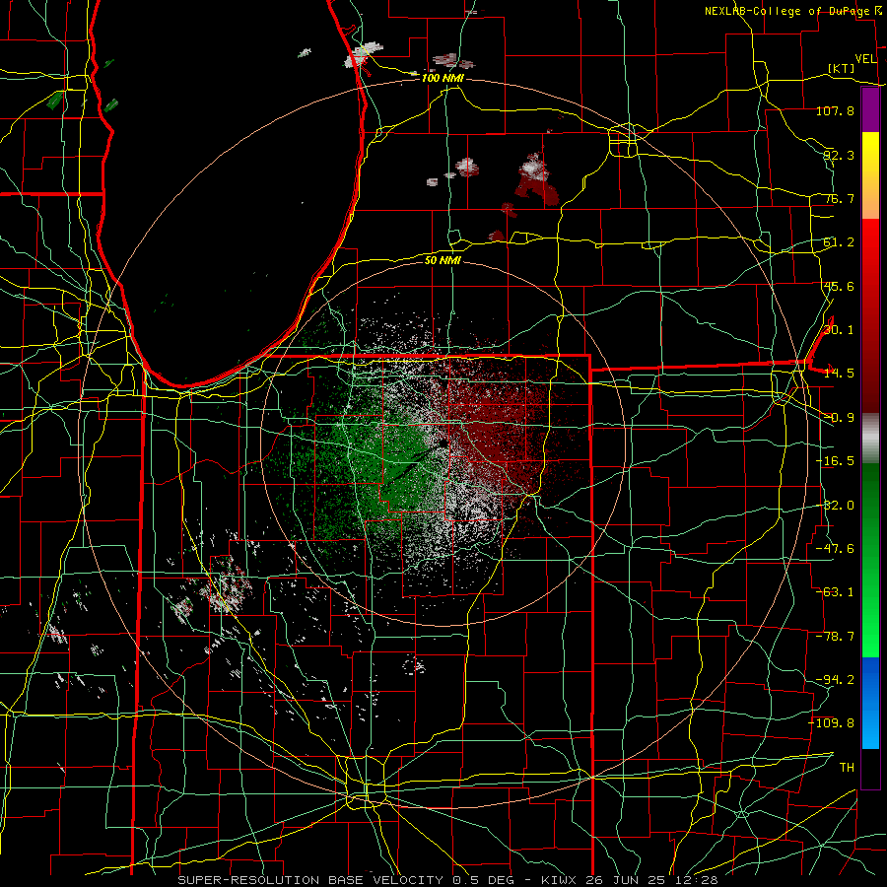Click the -63.1 scale value

pyautogui.click(x=835, y=592)
